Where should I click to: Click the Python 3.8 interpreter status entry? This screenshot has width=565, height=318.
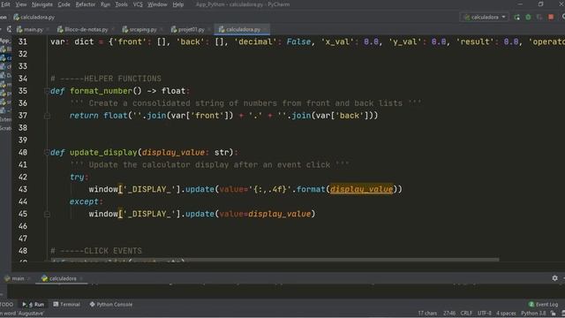[533, 314]
